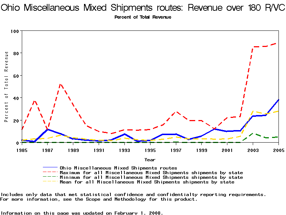The width and height of the screenshot is (286, 215).
Task: Click the 2005 tick on x-axis
Action: click(x=278, y=150)
